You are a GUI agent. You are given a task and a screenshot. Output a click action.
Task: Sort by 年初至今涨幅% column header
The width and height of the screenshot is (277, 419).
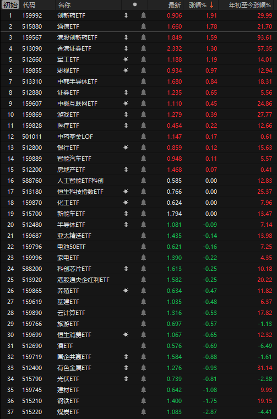point(250,5)
